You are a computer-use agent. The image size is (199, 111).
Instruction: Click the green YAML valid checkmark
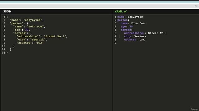pyautogui.click(x=126, y=11)
